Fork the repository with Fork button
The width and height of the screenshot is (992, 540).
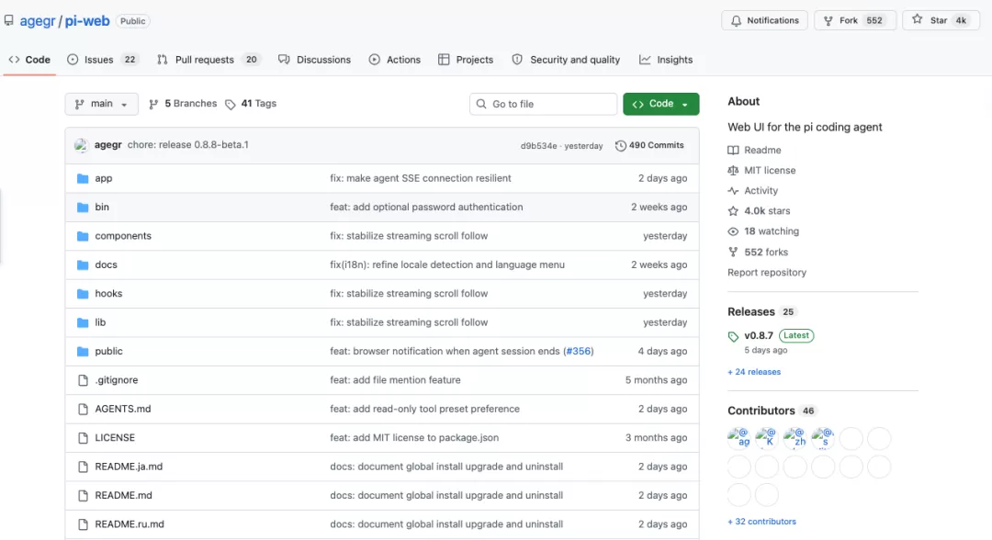point(855,20)
